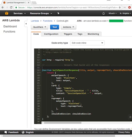Bookmark page using star icon in address bar

[120, 8]
